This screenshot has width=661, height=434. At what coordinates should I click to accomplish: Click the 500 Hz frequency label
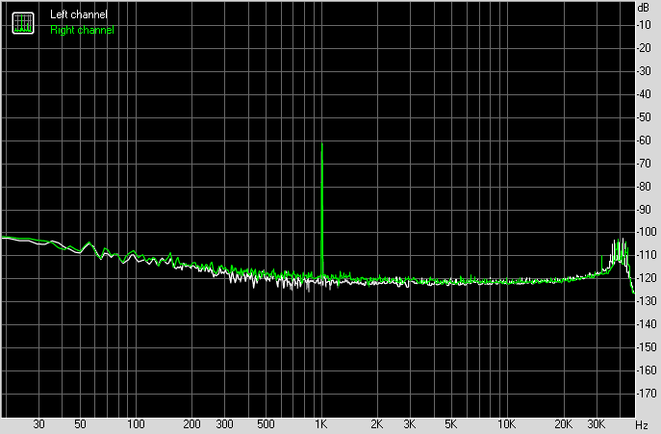266,424
